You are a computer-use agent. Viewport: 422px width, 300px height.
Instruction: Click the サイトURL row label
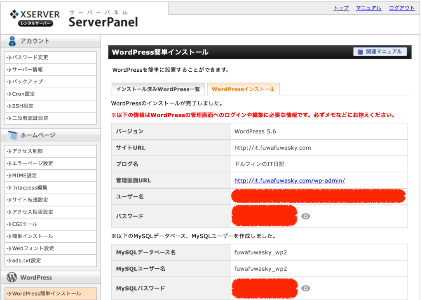[x=131, y=148]
